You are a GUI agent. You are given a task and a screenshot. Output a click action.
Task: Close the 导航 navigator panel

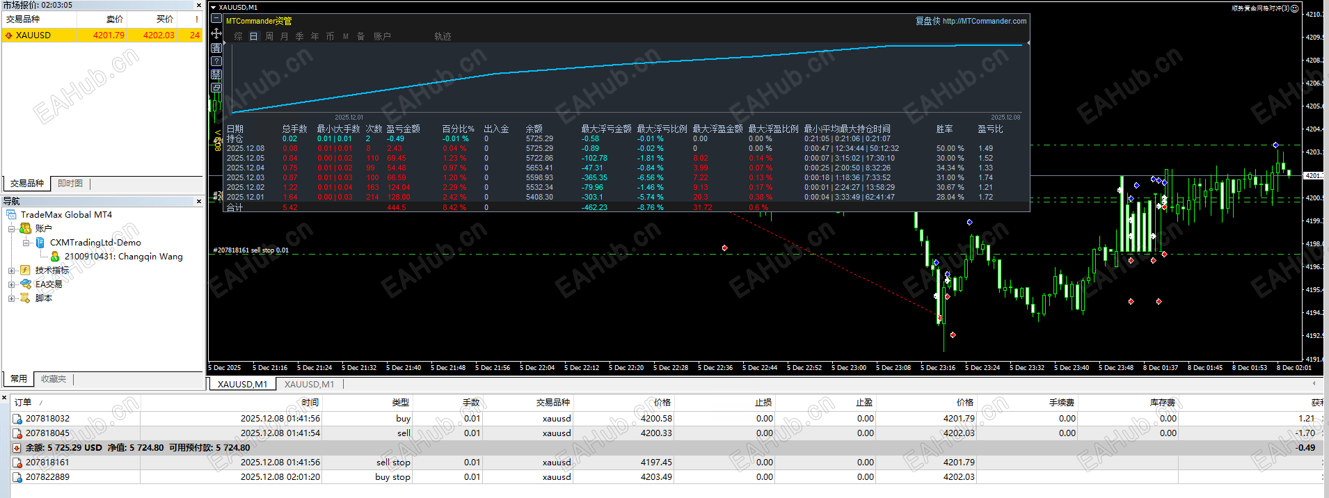pos(199,201)
